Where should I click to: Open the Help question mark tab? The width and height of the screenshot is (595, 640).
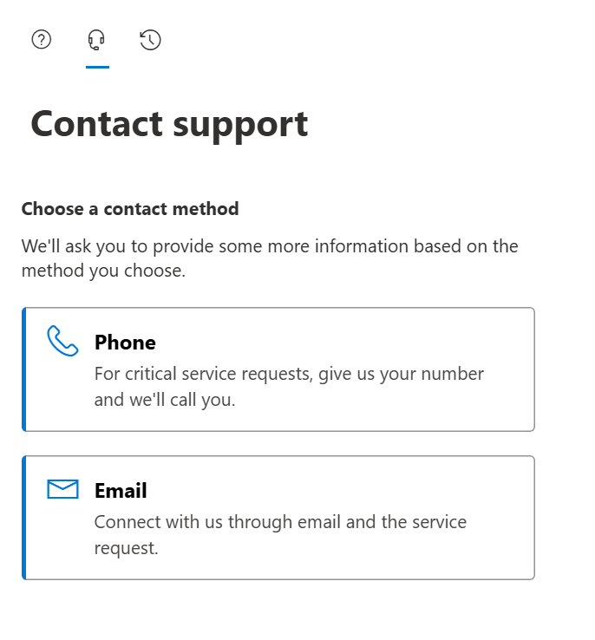[42, 40]
